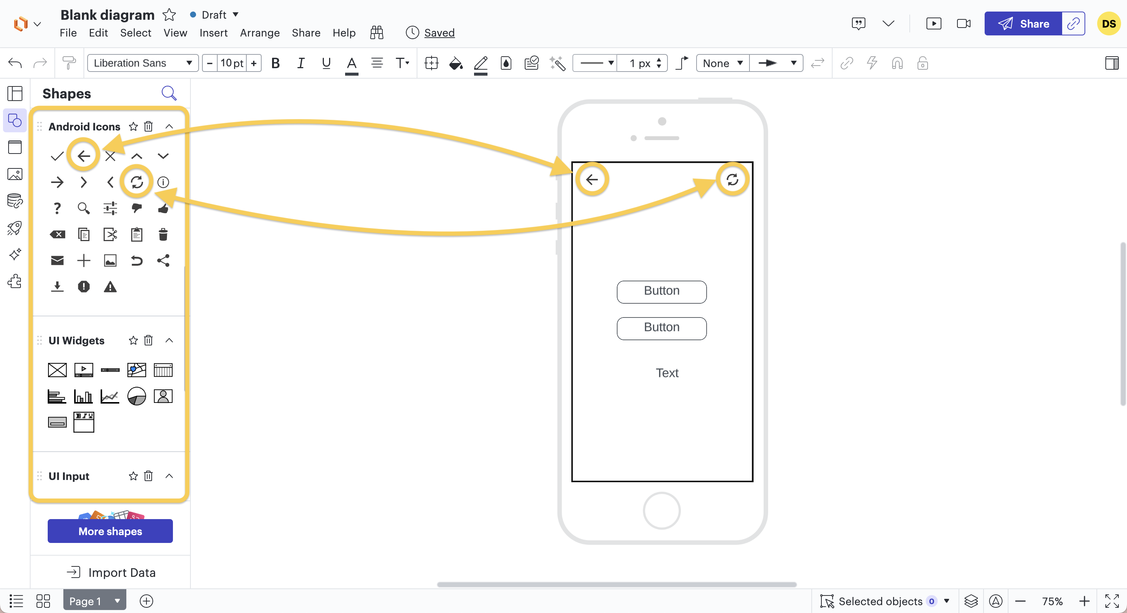Click the fill color paint bucket icon
The height and width of the screenshot is (613, 1127).
tap(456, 63)
